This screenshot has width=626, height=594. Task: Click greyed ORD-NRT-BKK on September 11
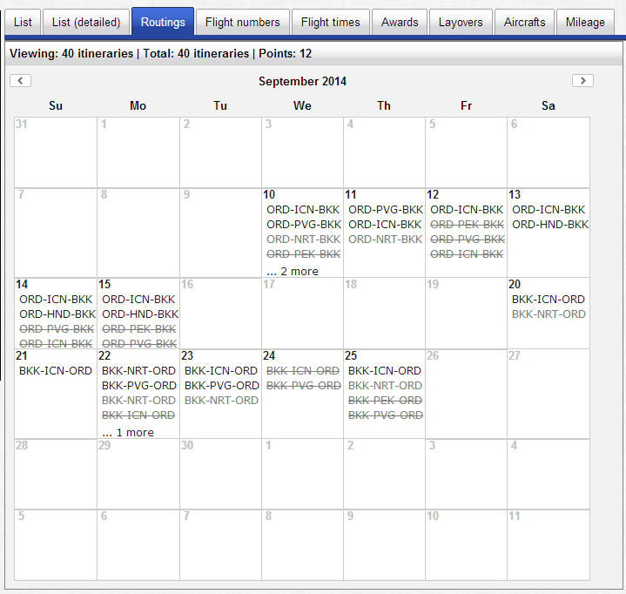385,240
